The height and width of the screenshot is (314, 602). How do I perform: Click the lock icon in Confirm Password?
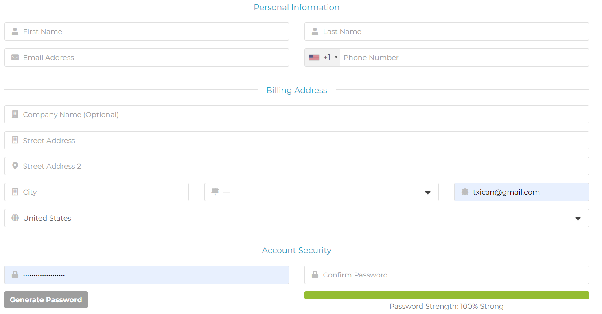pos(315,275)
